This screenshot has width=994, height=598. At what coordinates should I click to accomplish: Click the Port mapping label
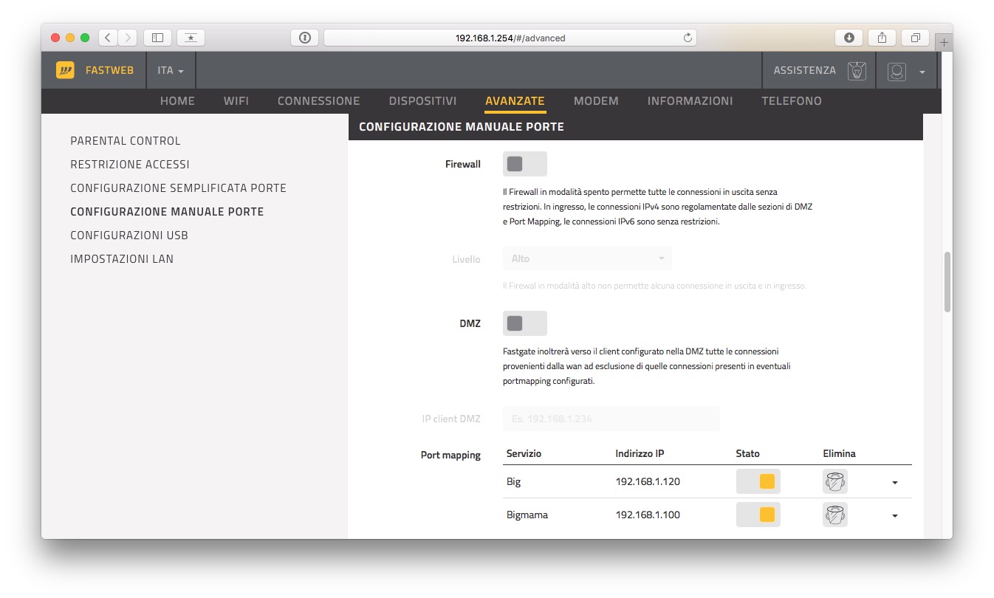pyautogui.click(x=450, y=456)
